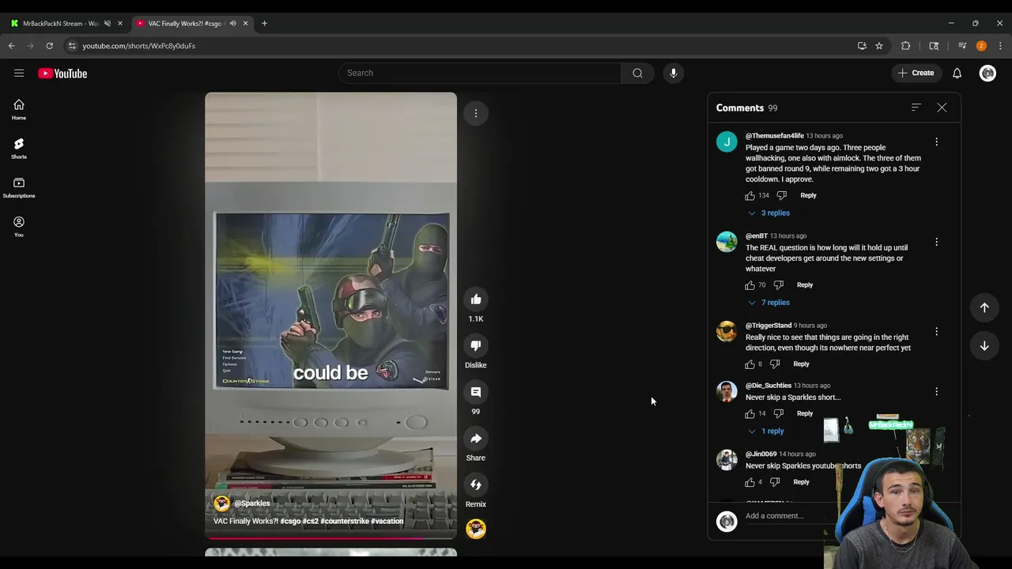Viewport: 1012px width, 569px height.
Task: Open the Chrome profile avatar
Action: (x=981, y=46)
